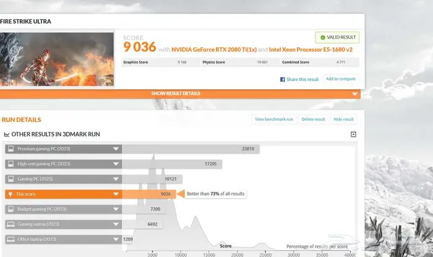Expand the High-end gaming PC (2023) dropdown arrow
433x257 pixels.
coord(116,164)
